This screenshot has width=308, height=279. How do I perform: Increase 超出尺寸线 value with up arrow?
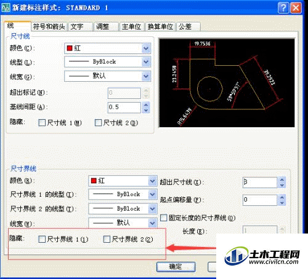pos(282,179)
